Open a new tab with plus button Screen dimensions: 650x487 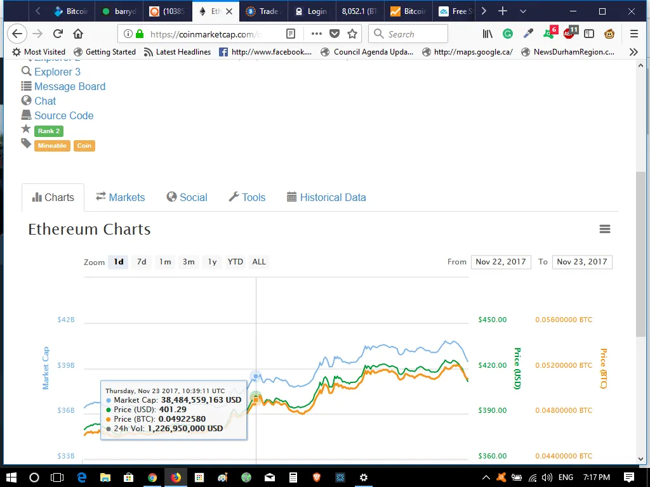tap(503, 11)
